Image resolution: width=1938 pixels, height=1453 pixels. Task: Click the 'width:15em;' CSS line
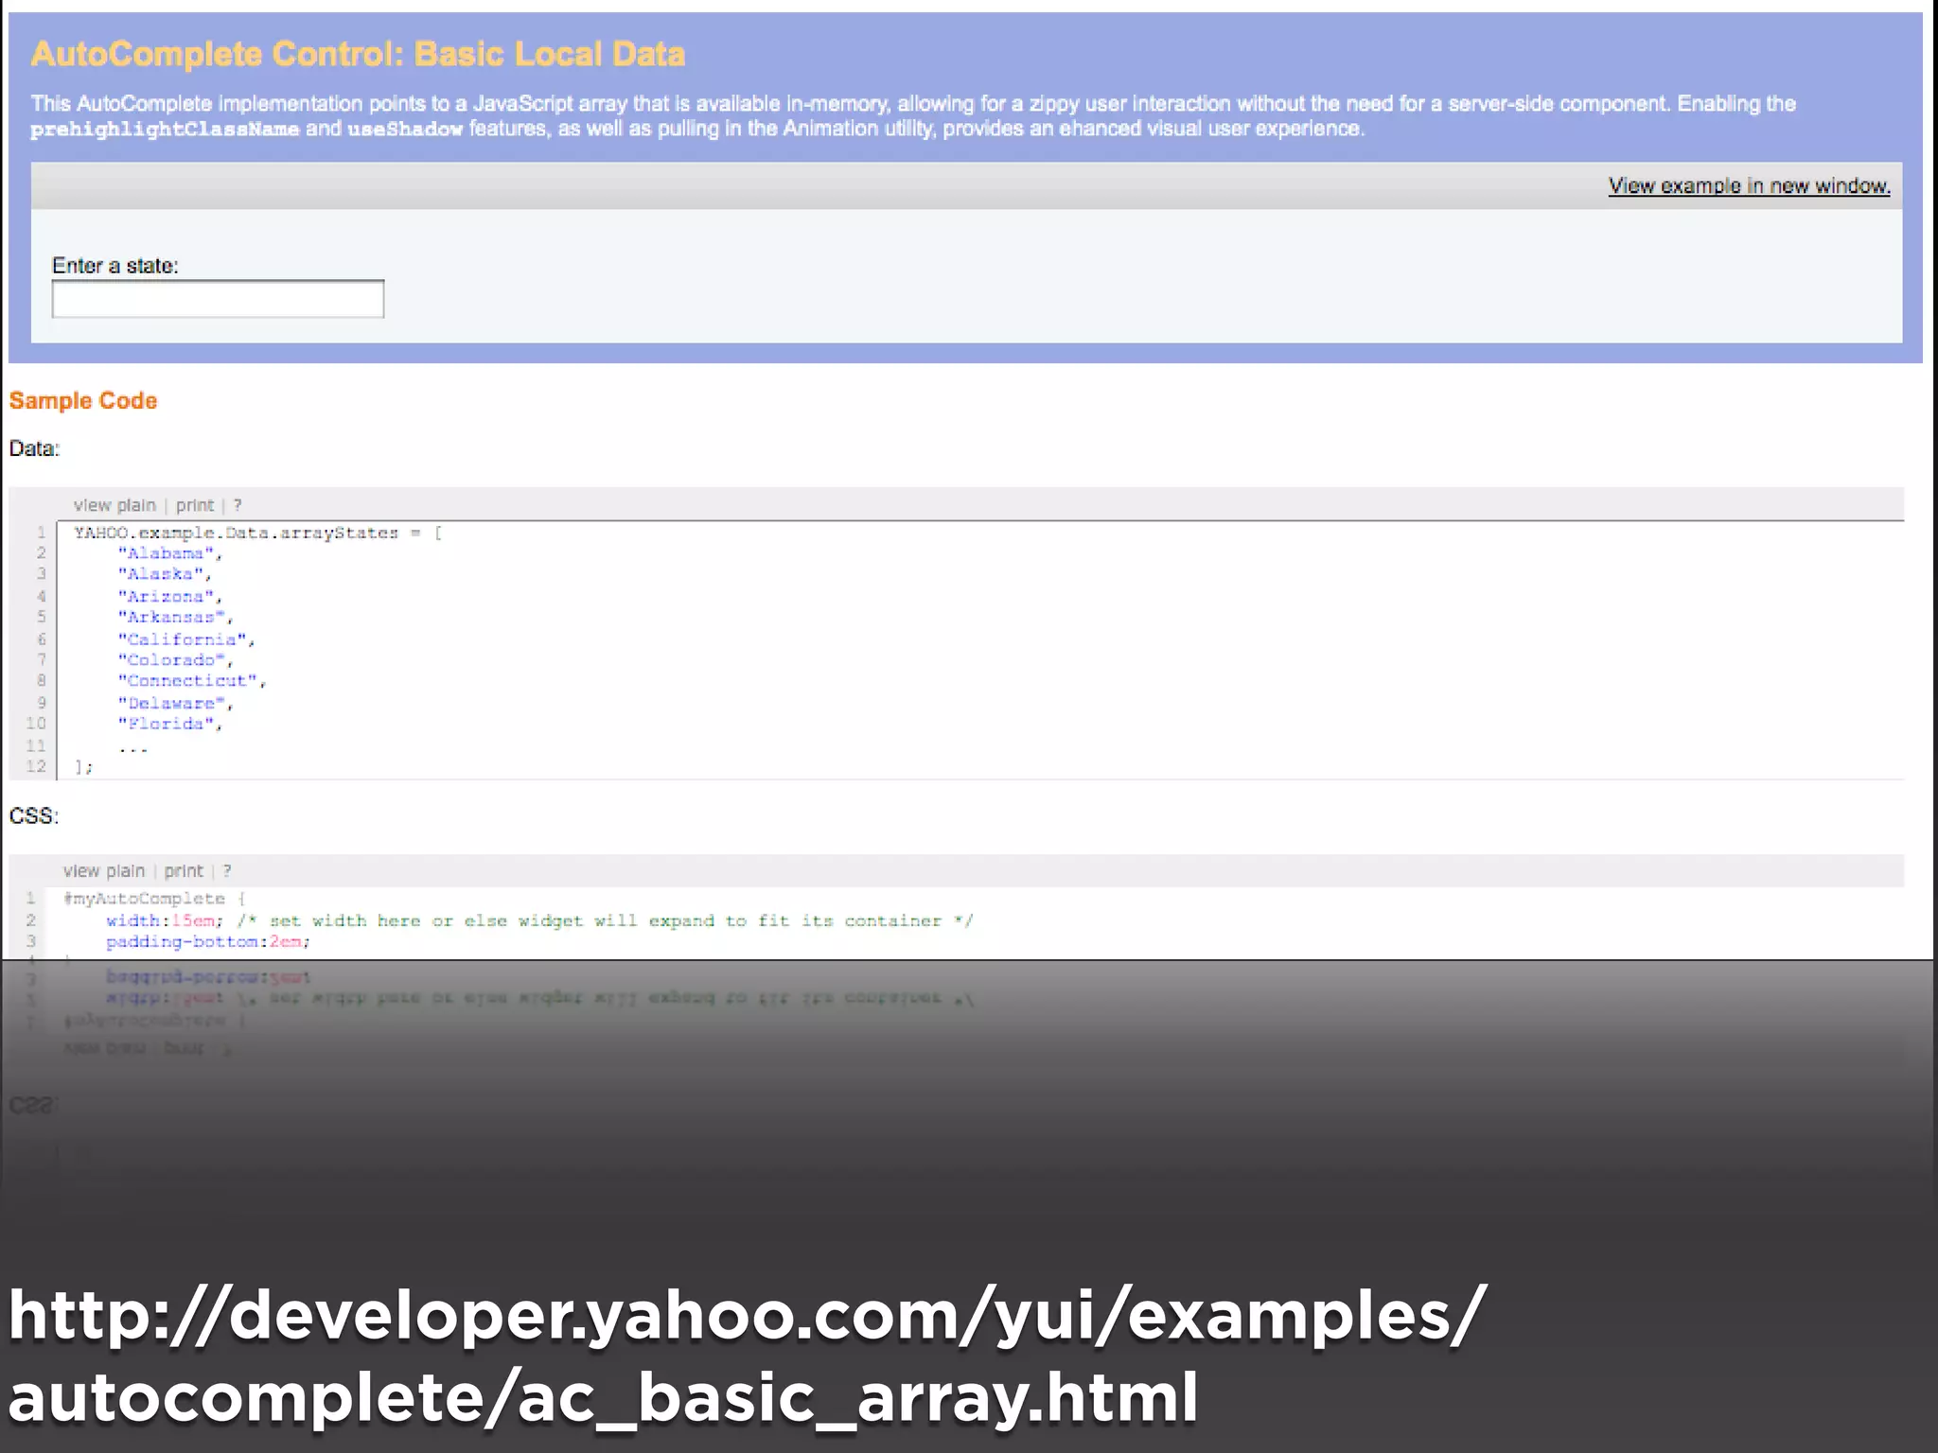pyautogui.click(x=539, y=920)
